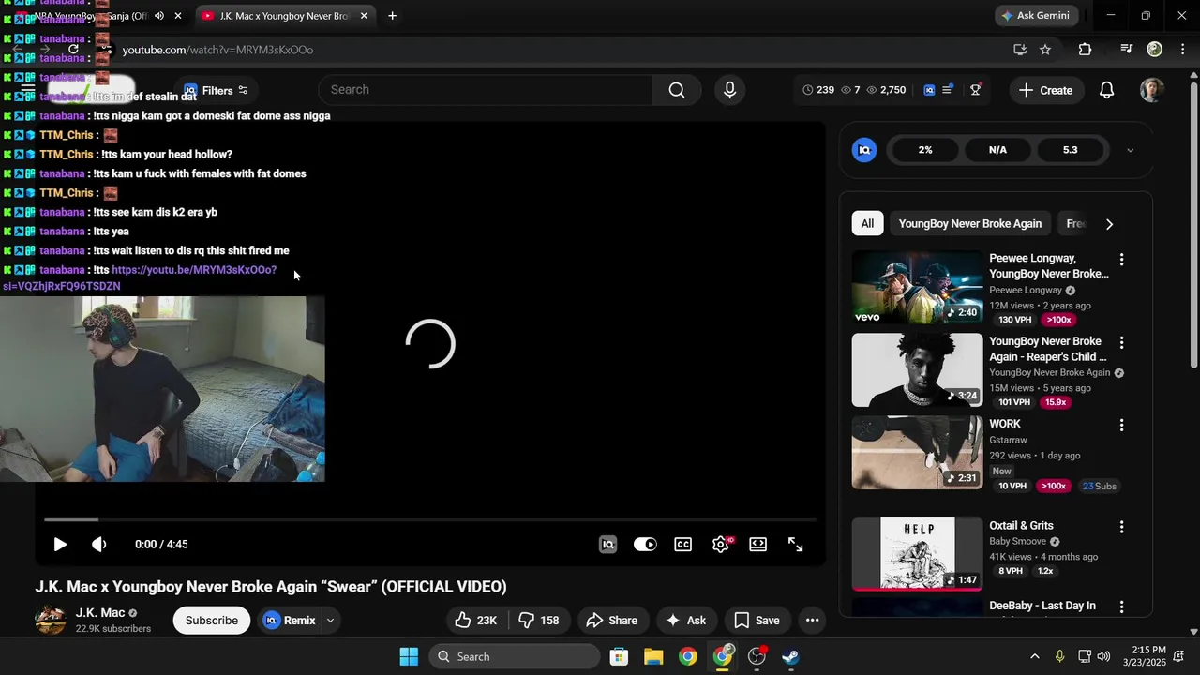This screenshot has width=1200, height=675.
Task: Open the WORK video by Gstarraw
Action: pos(917,454)
